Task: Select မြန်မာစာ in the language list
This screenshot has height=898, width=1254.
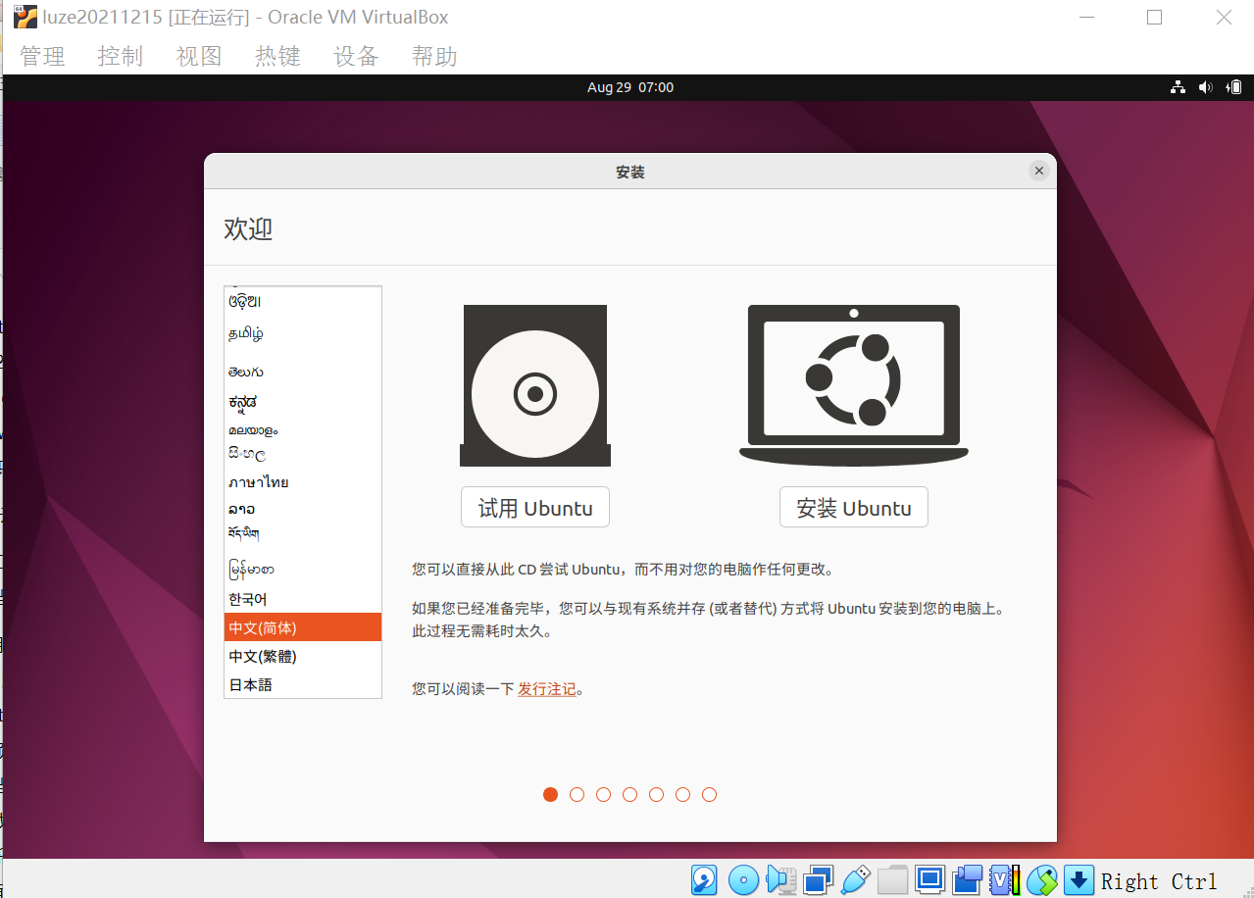Action: 303,569
